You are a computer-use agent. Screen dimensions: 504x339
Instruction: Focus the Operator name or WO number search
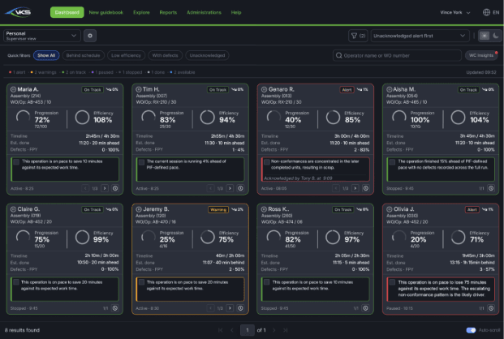pyautogui.click(x=398, y=55)
